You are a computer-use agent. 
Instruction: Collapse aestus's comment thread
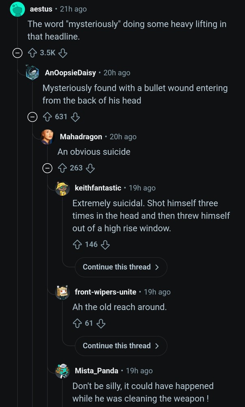pyautogui.click(x=17, y=53)
